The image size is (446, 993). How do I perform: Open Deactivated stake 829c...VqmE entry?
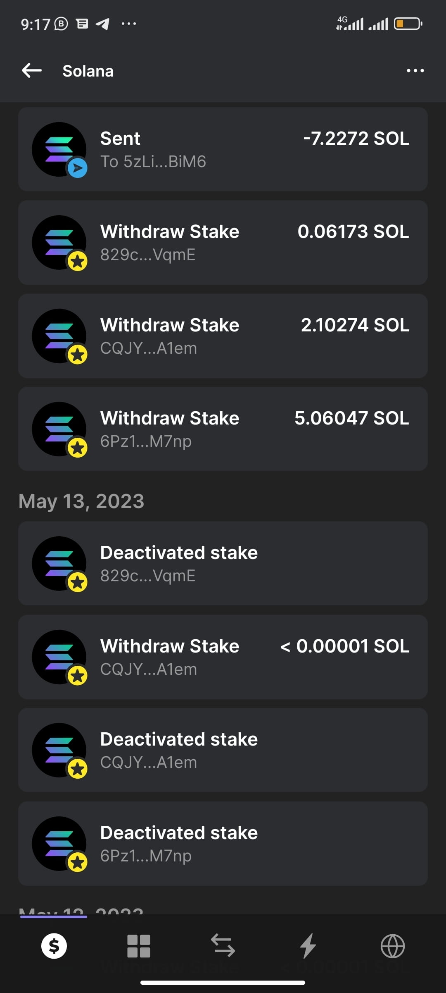223,564
